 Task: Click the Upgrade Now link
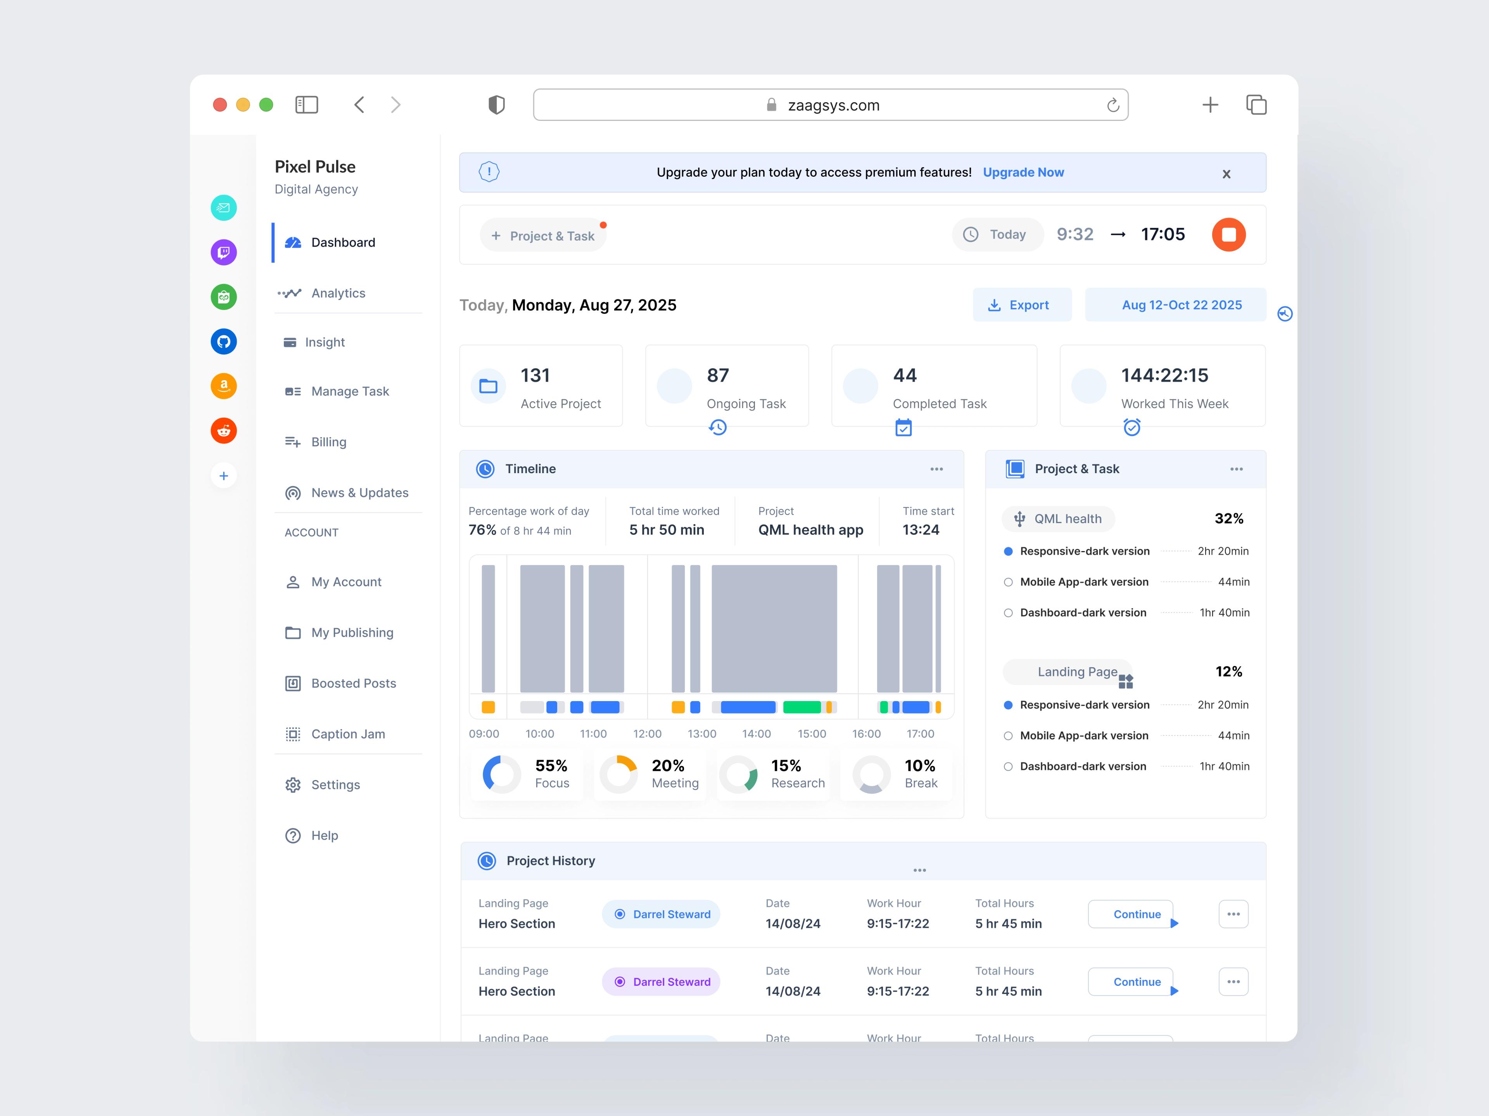click(1023, 172)
